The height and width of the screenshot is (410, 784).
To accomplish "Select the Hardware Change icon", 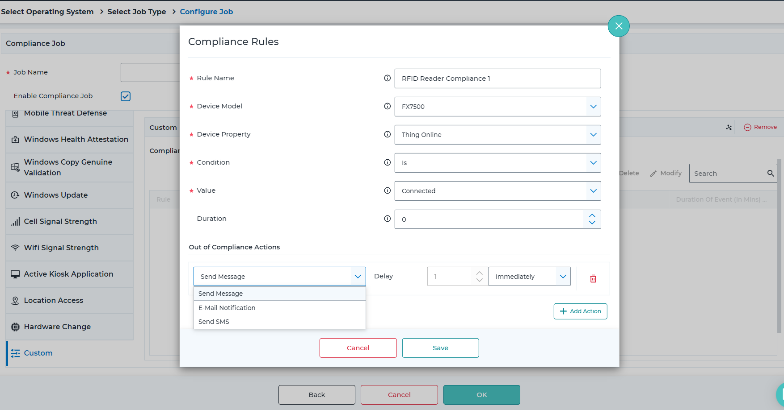I will (x=15, y=327).
